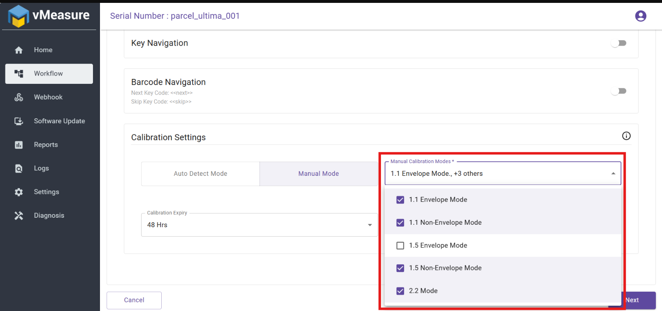Uncheck 1.1 Non-Envelope Mode option
Screen dimensions: 662x311
tap(400, 223)
